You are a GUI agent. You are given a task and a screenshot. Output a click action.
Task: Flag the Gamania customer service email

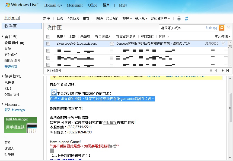[224, 44]
